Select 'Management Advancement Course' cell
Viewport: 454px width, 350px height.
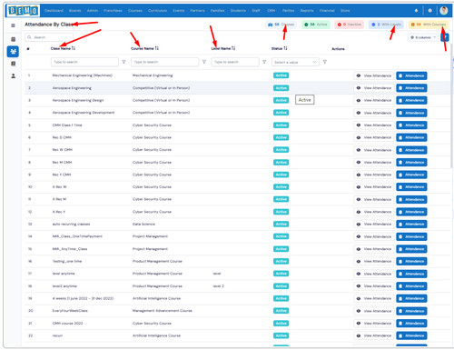pyautogui.click(x=163, y=311)
